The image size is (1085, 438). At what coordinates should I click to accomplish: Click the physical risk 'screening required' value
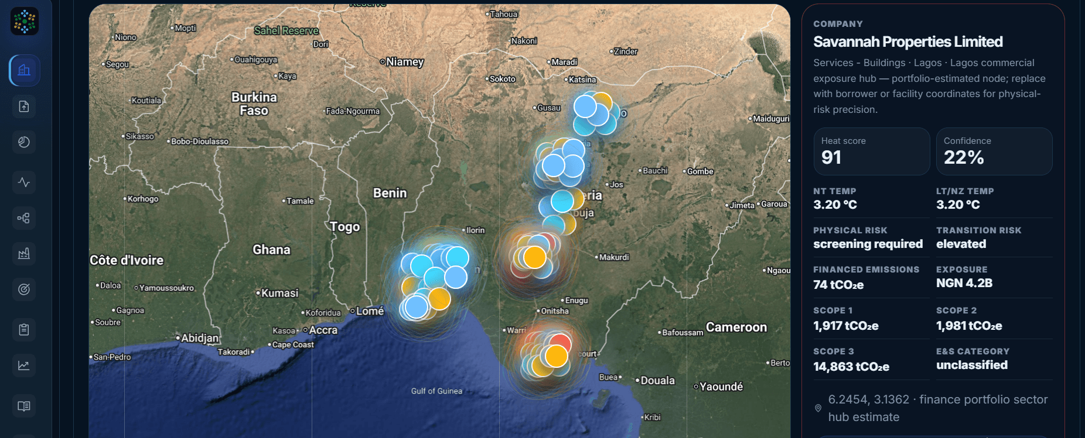click(x=868, y=244)
